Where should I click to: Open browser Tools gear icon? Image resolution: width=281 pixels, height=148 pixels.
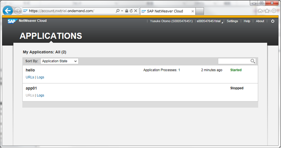click(274, 11)
